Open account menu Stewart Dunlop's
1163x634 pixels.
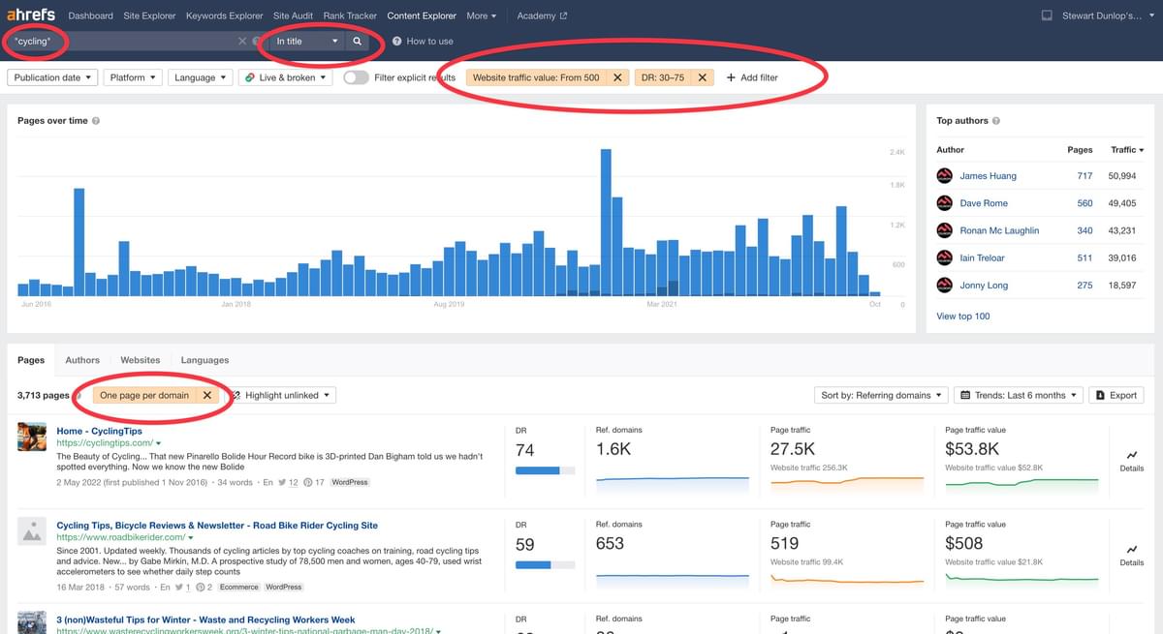pos(1109,15)
